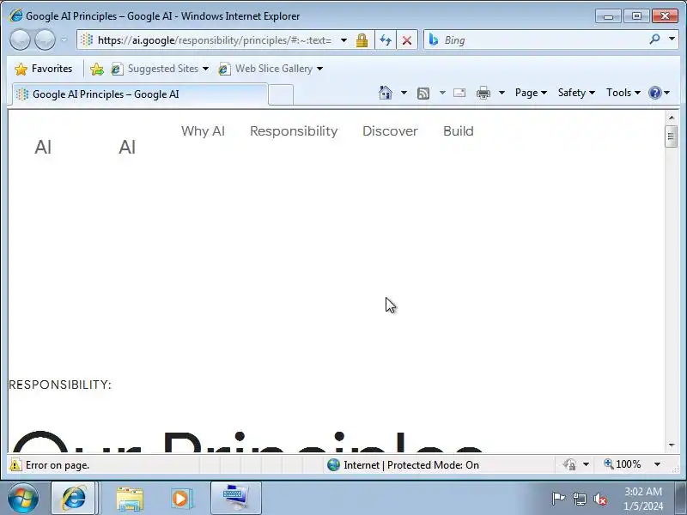
Task: Click Action Center flag tray icon
Action: click(x=558, y=499)
